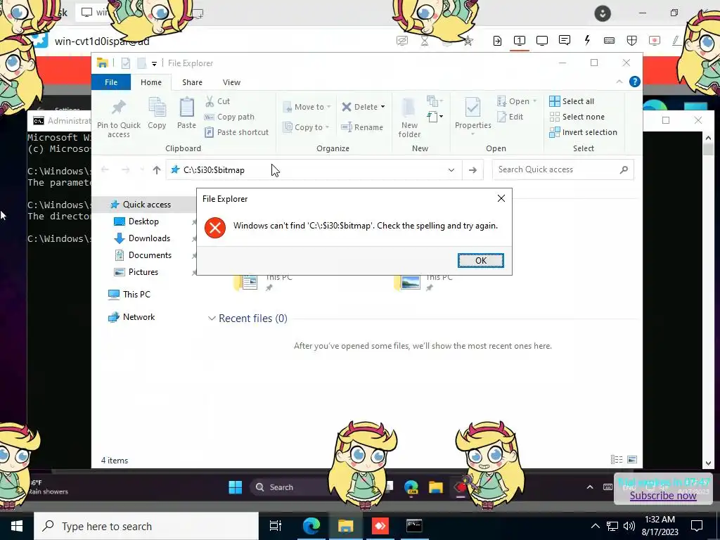Click the remote toolbar shield permissions icon
The image size is (720, 540).
tap(632, 41)
